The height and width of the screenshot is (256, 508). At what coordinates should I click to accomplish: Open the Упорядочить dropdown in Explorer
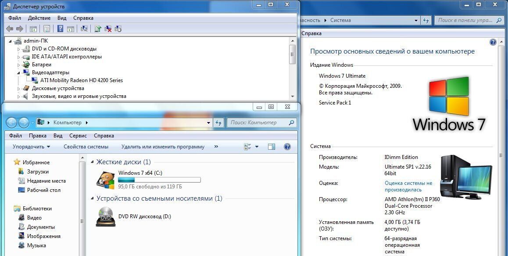point(31,147)
